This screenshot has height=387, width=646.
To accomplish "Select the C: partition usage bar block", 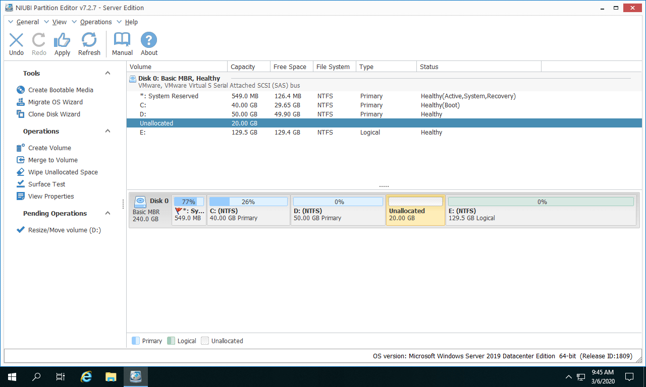I will click(248, 210).
